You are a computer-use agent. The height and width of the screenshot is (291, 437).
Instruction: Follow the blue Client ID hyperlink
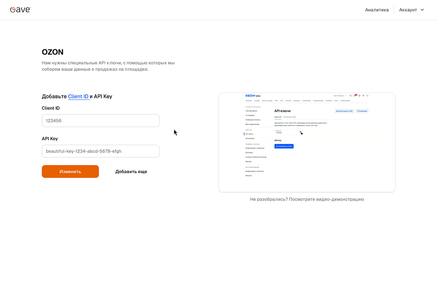coord(79,97)
